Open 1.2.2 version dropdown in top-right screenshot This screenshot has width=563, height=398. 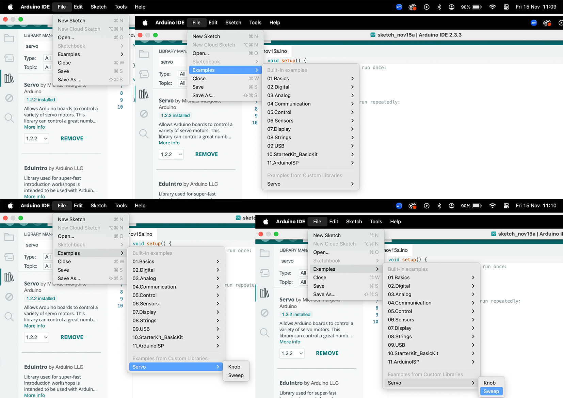tap(171, 154)
